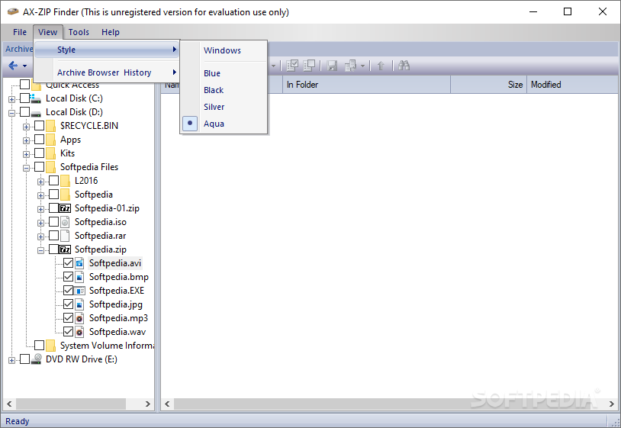Sort by the Size column header
Viewport: 621px width, 428px height.
coord(488,85)
